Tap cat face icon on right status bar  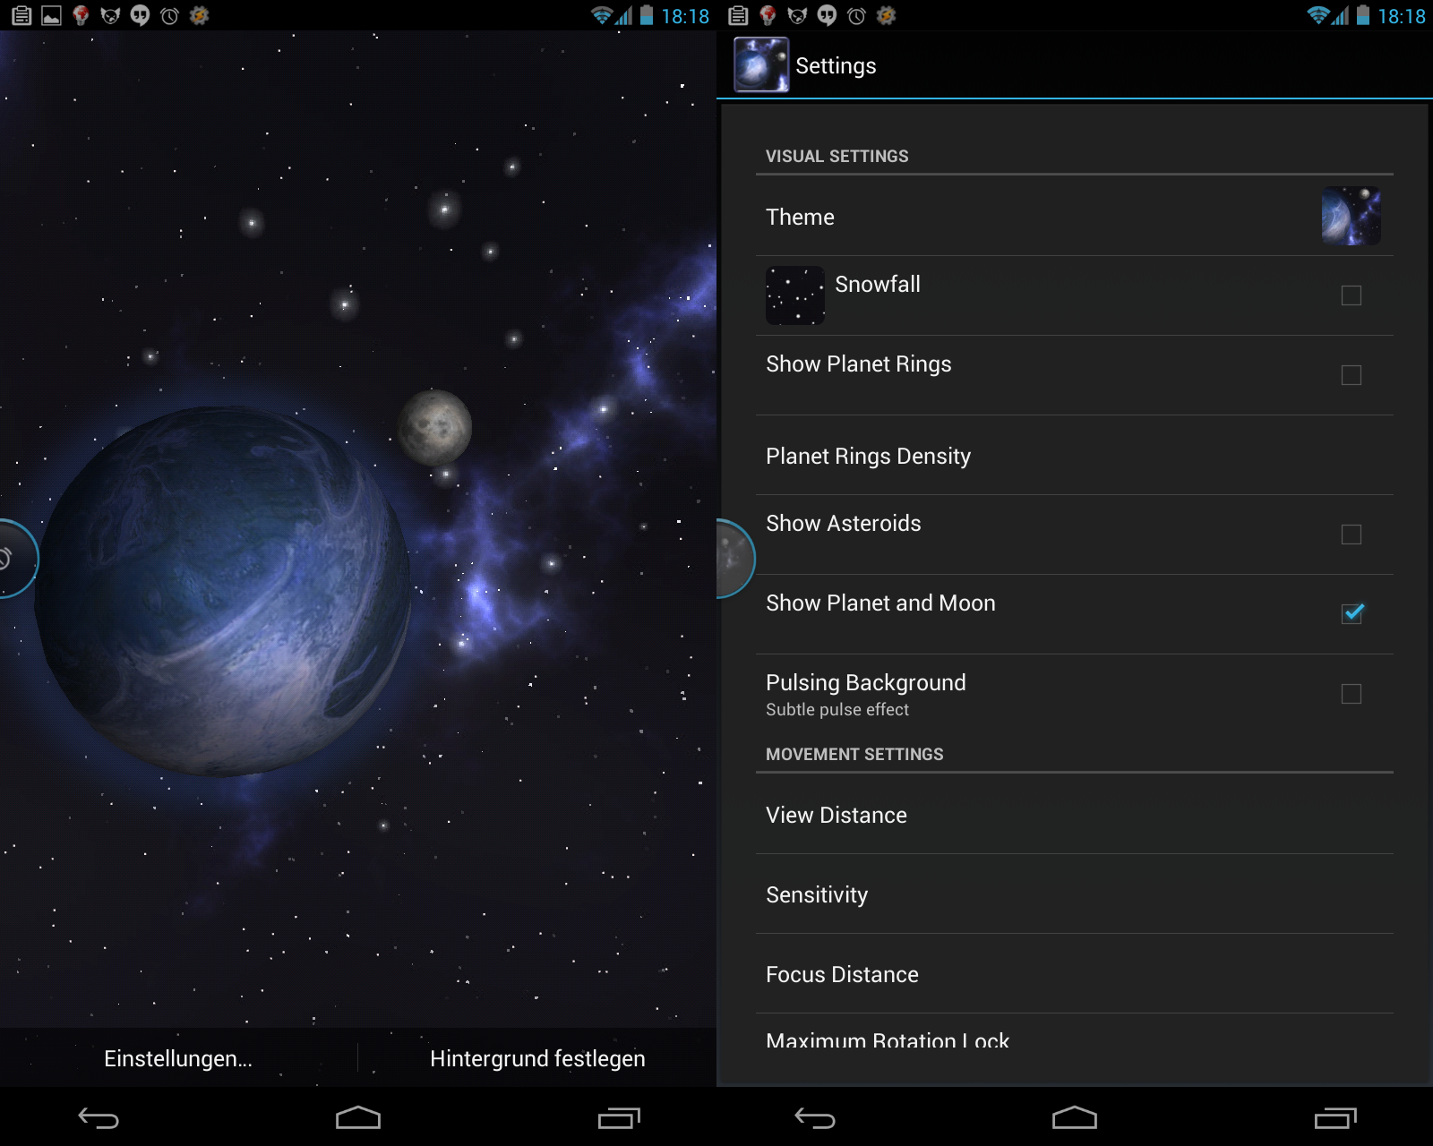[797, 15]
